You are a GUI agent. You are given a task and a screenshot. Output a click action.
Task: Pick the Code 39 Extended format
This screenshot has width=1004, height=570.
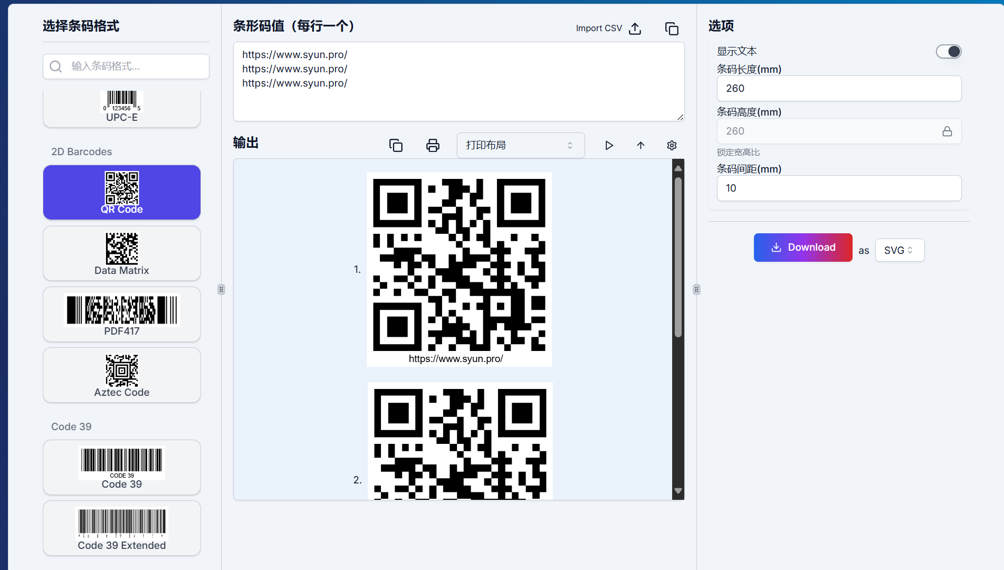click(x=122, y=528)
